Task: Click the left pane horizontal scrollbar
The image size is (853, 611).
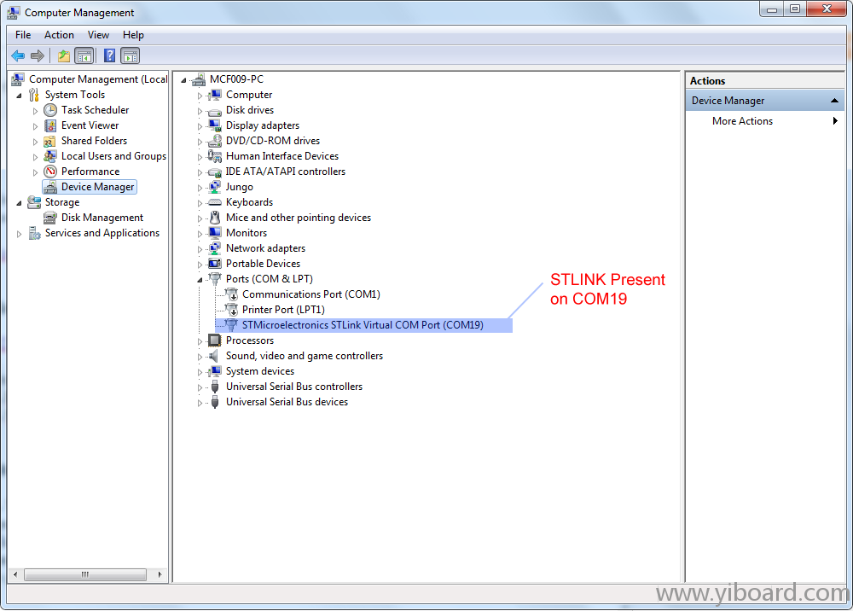Action: 85,574
